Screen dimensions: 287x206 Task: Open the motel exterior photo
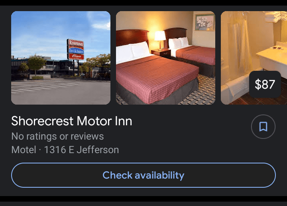[x=61, y=58]
